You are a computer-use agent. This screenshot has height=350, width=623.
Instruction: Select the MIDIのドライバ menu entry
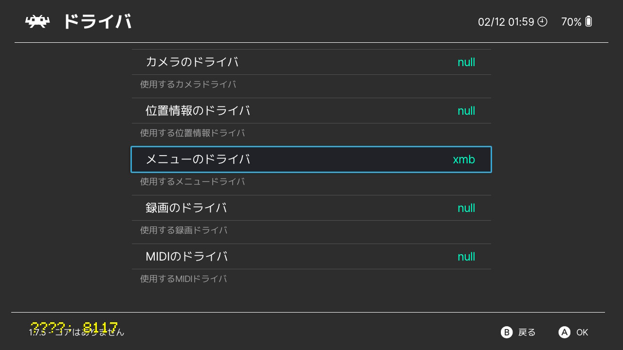186,257
